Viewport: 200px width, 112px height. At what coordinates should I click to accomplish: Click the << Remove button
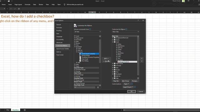pos(106,61)
